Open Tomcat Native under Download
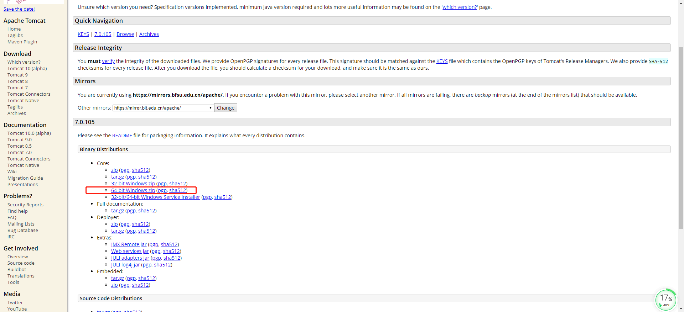Image resolution: width=684 pixels, height=312 pixels. 23,101
